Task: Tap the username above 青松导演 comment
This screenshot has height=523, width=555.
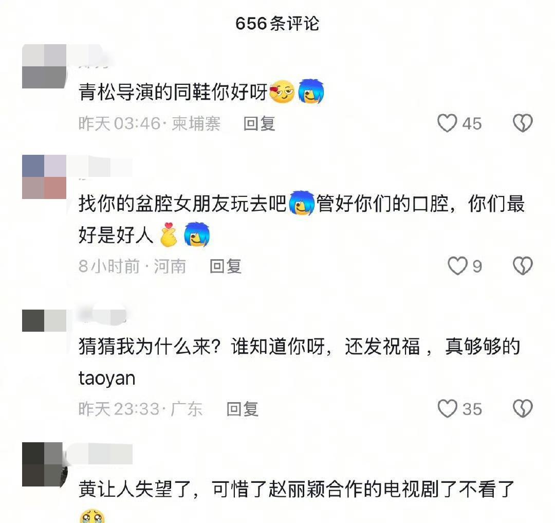Action: [95, 57]
